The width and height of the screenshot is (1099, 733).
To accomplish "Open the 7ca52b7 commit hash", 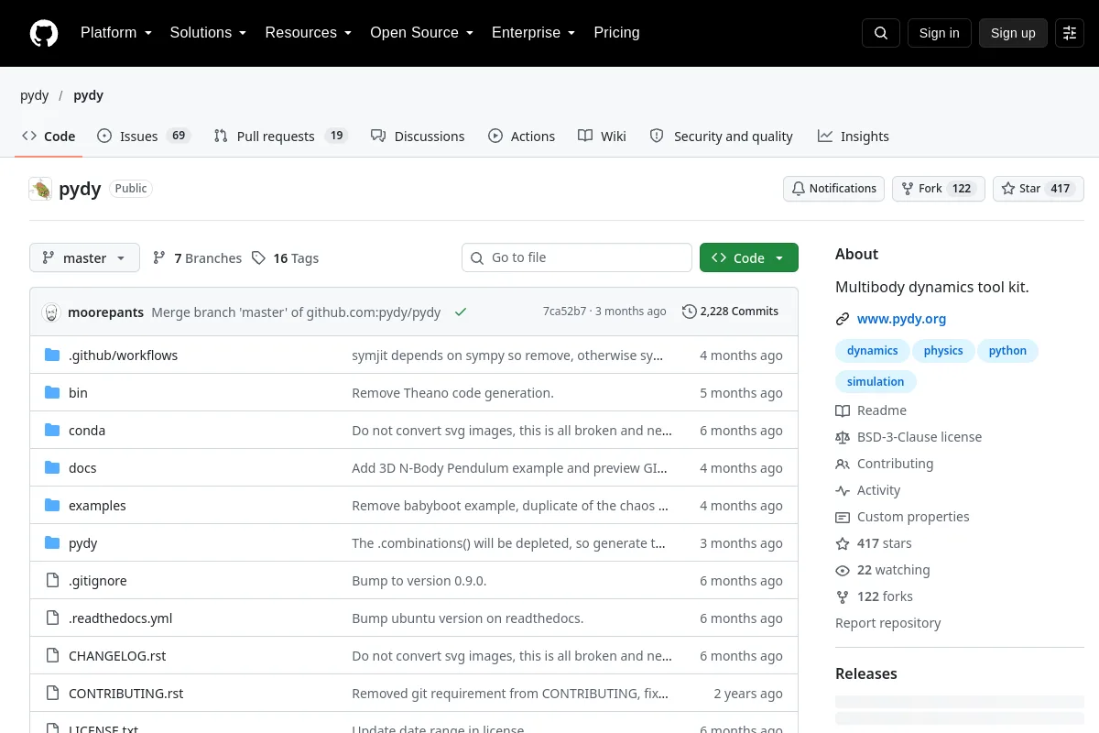I will click(564, 312).
